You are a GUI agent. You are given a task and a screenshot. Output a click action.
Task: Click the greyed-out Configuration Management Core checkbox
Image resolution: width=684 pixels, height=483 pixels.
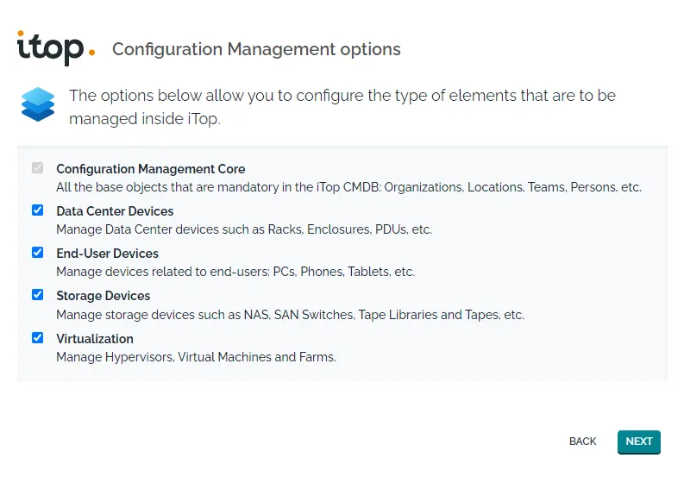38,168
